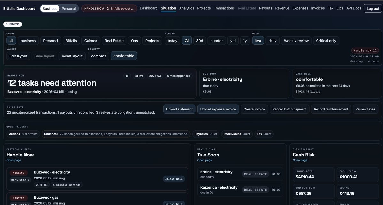Click the Handle now 12 badge
The image size is (383, 205).
[365, 50]
